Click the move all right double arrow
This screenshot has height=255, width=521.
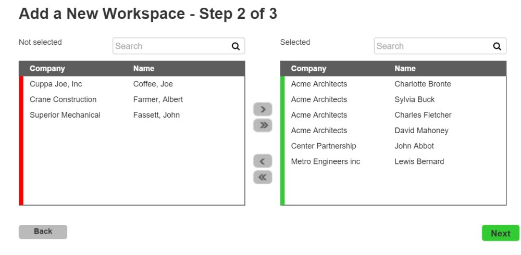click(263, 125)
